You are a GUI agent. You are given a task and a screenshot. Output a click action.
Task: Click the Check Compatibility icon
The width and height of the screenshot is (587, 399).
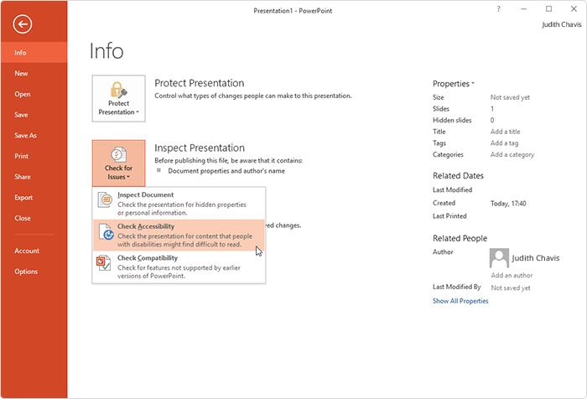(104, 262)
